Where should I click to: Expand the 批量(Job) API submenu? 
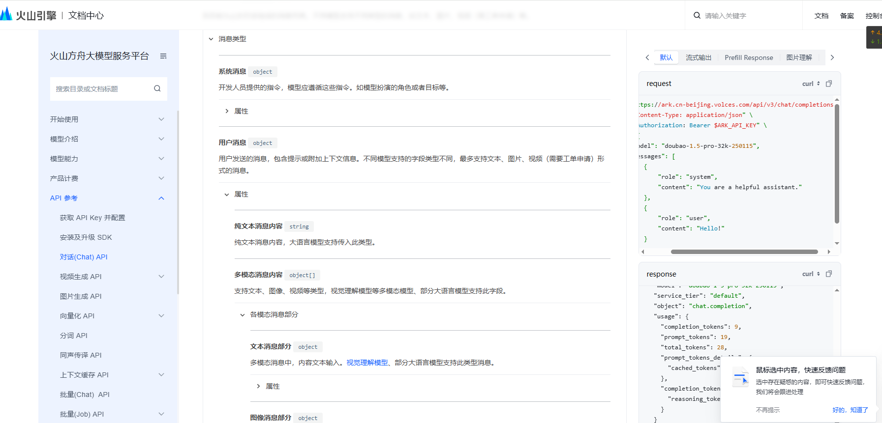click(x=161, y=414)
